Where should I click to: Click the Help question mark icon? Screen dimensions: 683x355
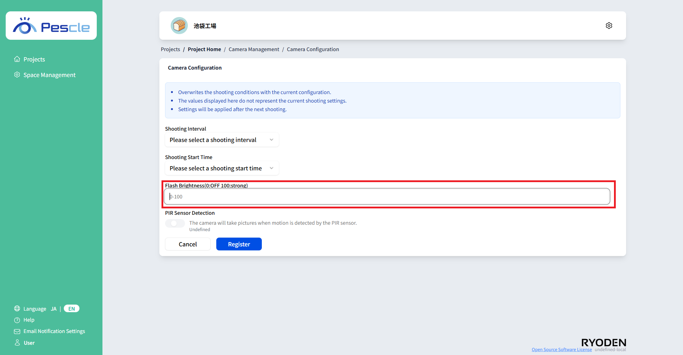point(17,320)
